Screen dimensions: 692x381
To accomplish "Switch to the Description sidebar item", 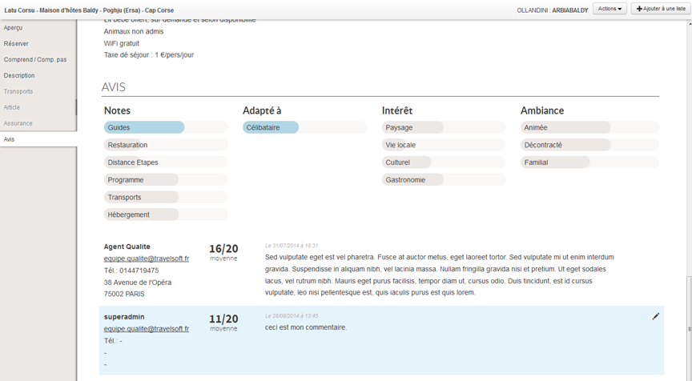I will coord(19,76).
